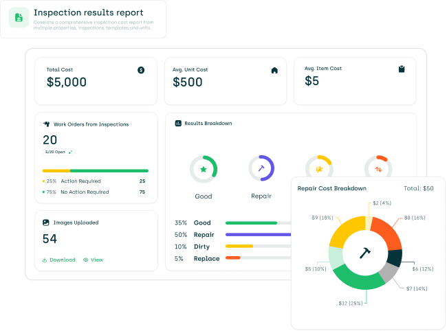Screen dimensions: 447x331
Task: Click the clipboard icon on Avg. Item Cost
Action: pyautogui.click(x=402, y=69)
